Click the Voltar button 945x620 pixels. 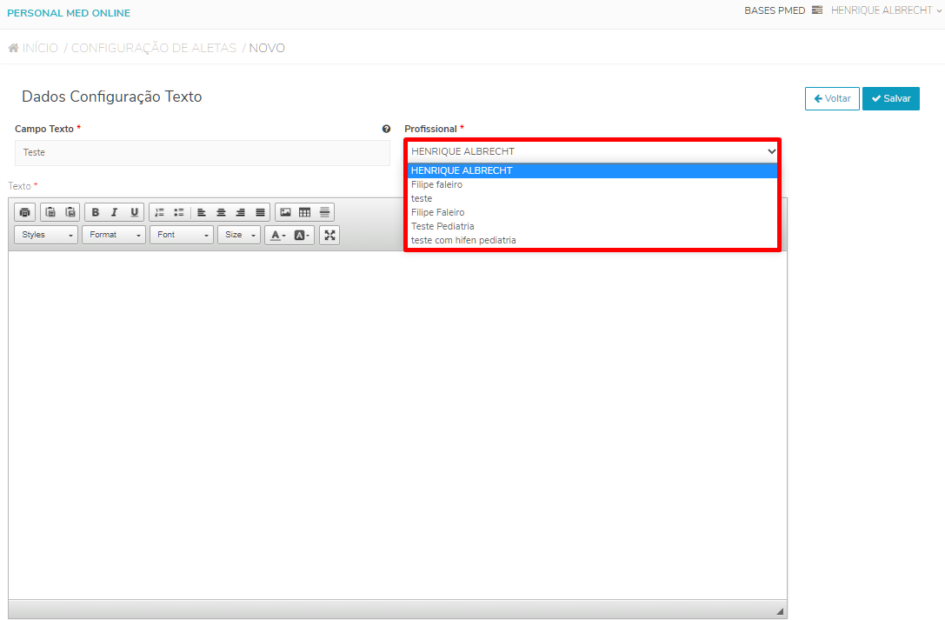click(x=832, y=99)
